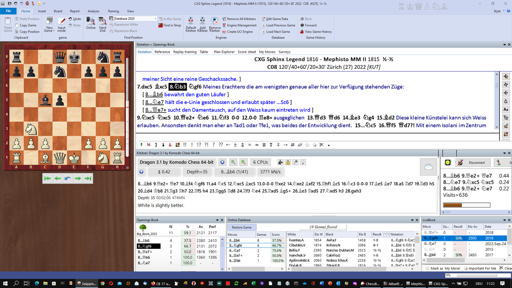
Task: Click the 6 CPUs button
Action: 260,162
